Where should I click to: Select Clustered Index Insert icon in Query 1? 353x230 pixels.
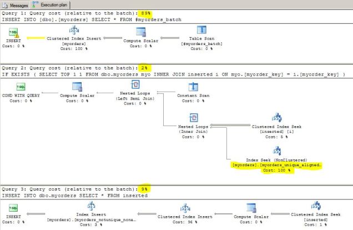pos(74,30)
